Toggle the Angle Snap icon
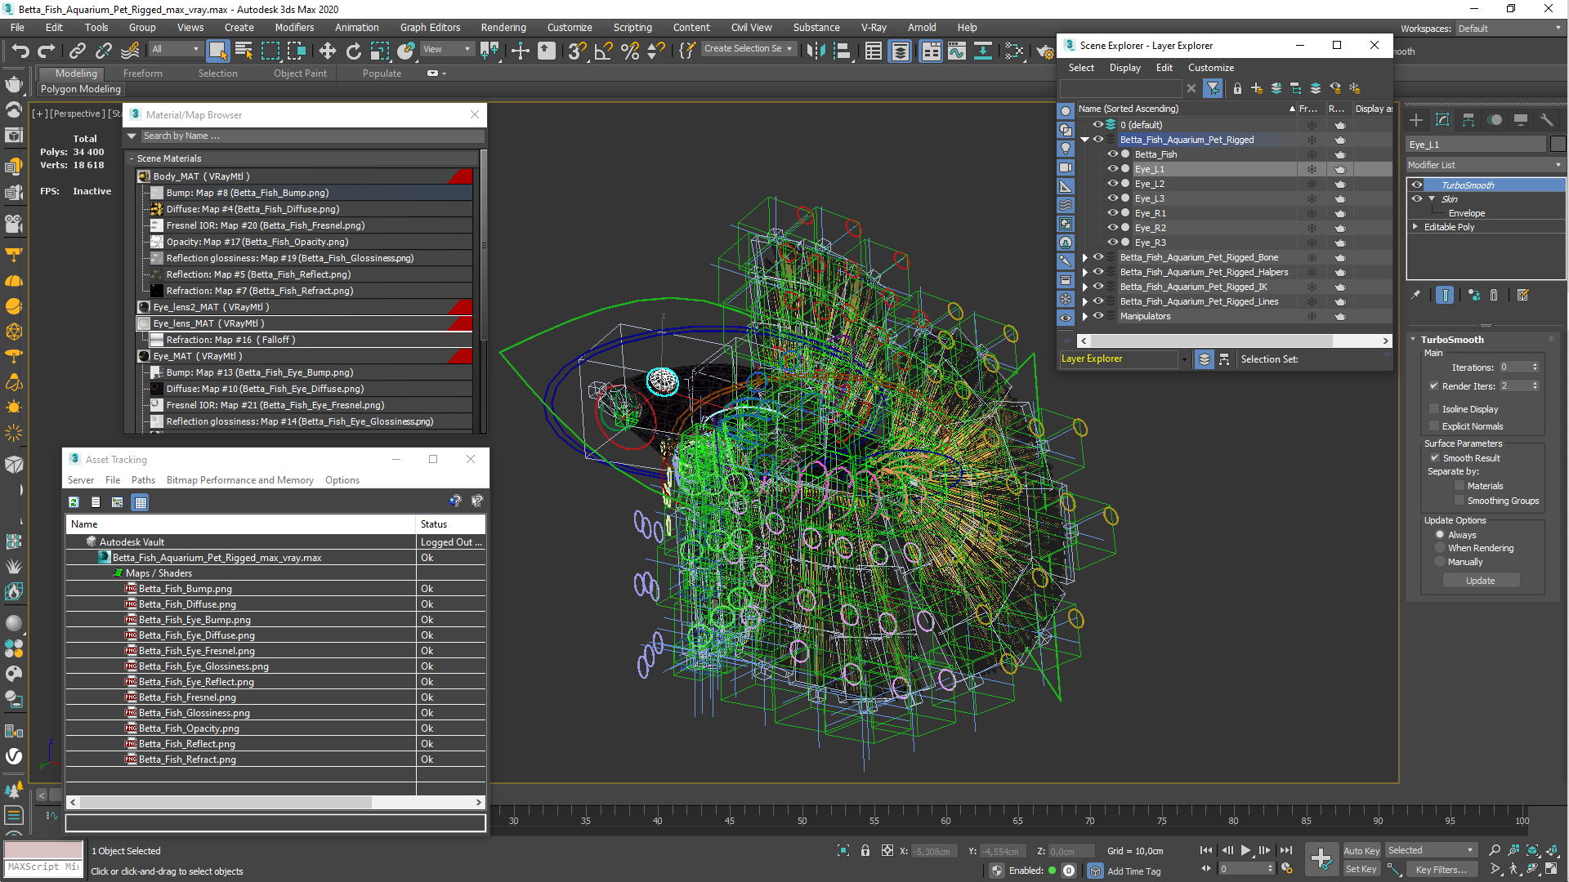Screen dimensions: 1569x882 (603, 51)
